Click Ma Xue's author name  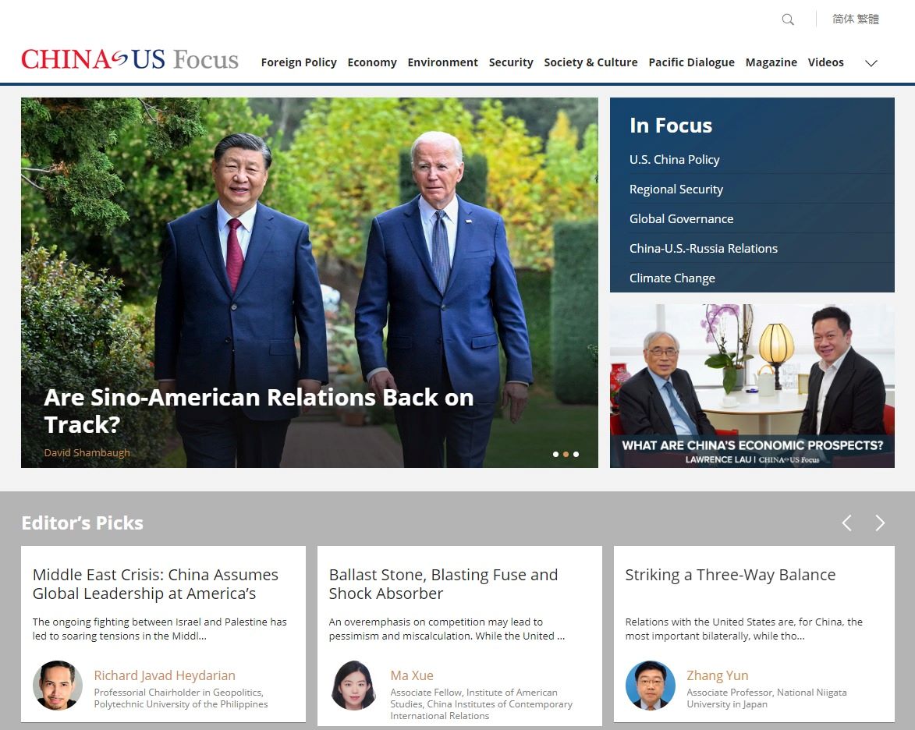(x=411, y=675)
